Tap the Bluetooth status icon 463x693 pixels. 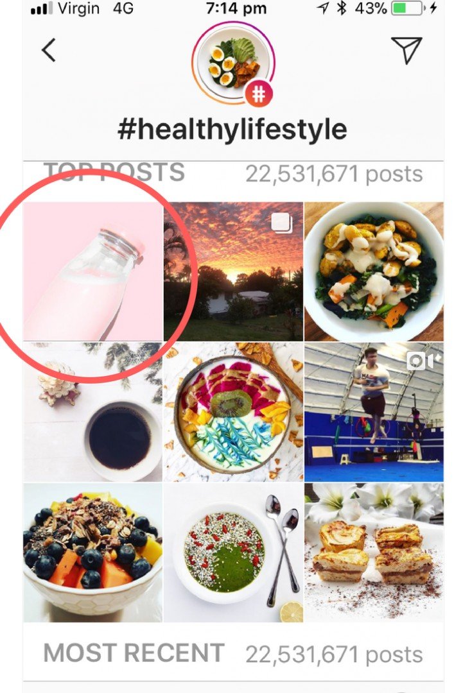(x=342, y=8)
